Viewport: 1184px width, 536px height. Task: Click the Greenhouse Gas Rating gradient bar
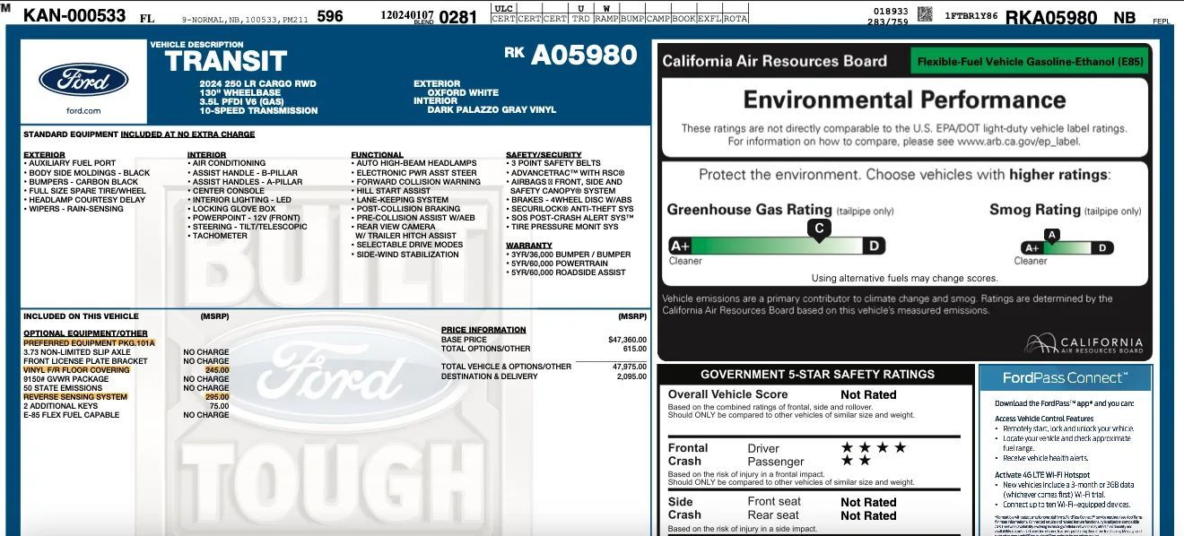point(776,246)
